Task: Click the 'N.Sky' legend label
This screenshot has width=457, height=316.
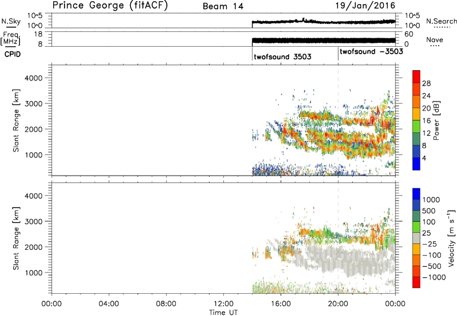Action: pyautogui.click(x=11, y=21)
